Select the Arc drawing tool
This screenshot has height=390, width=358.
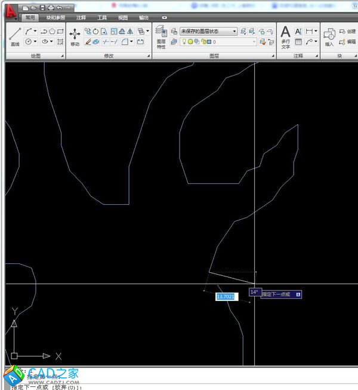point(29,31)
